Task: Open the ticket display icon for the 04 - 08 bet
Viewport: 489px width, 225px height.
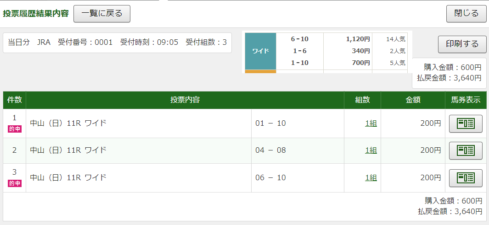Action: click(465, 150)
